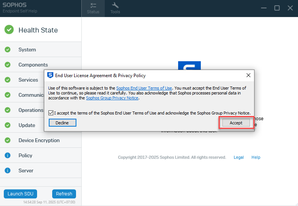
Task: Refresh the health status
Action: click(64, 194)
